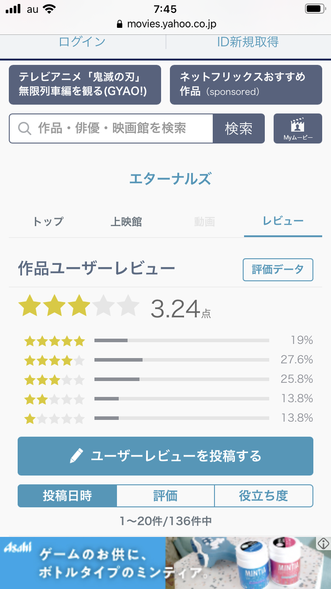Open the 評価データ button
Image resolution: width=331 pixels, height=589 pixels.
278,270
